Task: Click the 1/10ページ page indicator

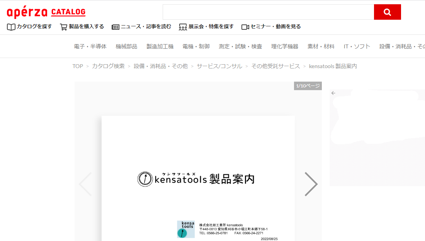Action: (x=308, y=86)
